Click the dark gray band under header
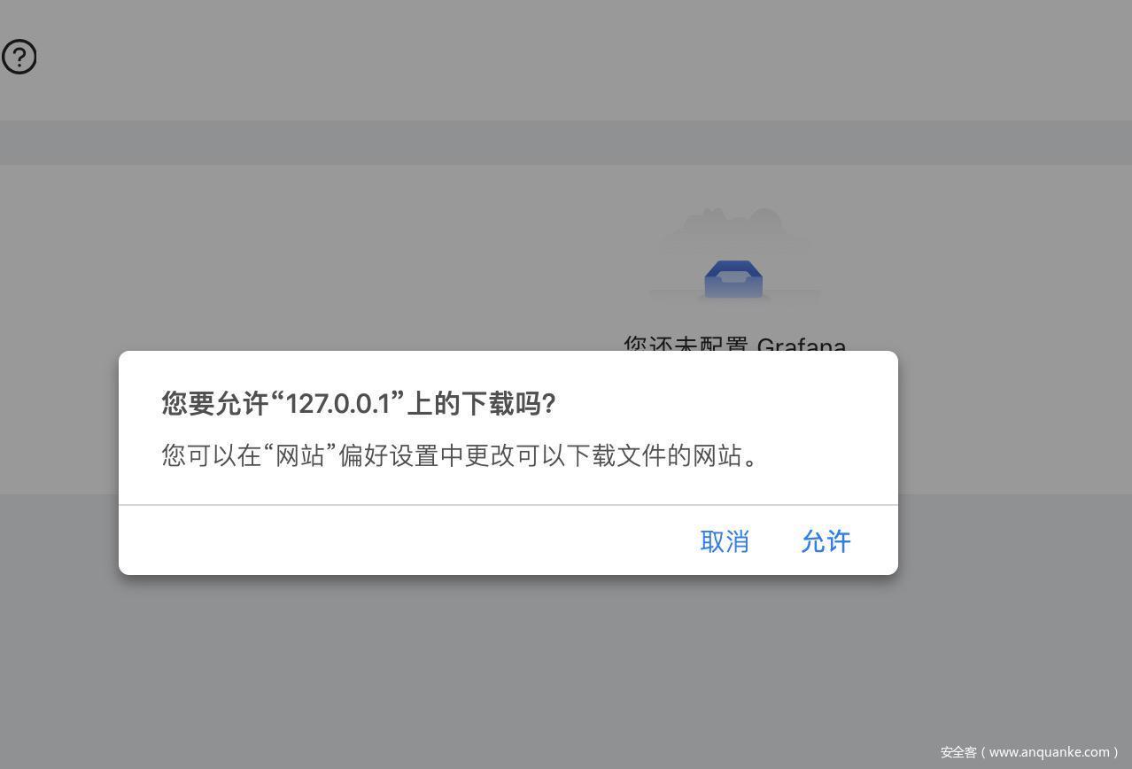The height and width of the screenshot is (769, 1132). coord(566,143)
